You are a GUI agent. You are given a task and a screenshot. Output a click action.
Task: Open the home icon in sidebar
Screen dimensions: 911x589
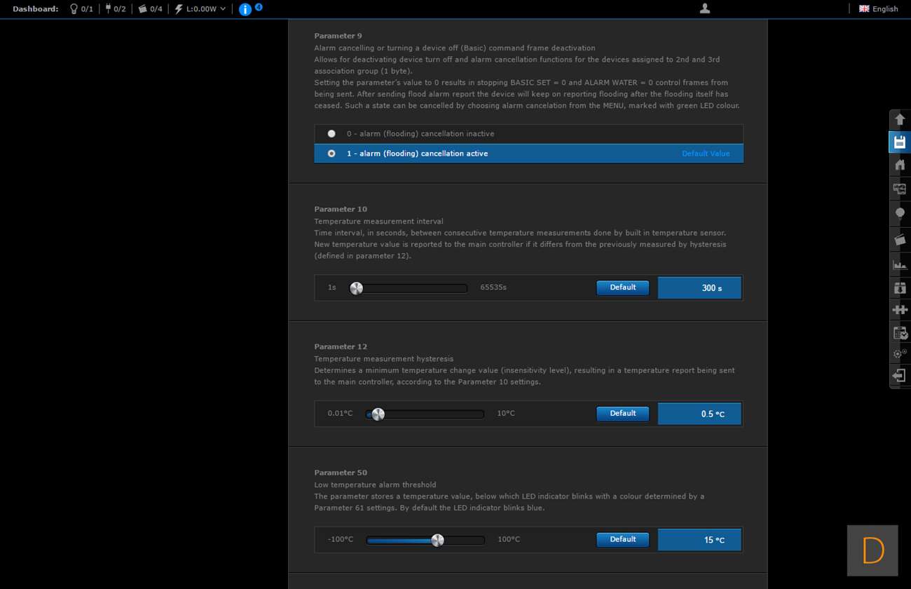(900, 165)
